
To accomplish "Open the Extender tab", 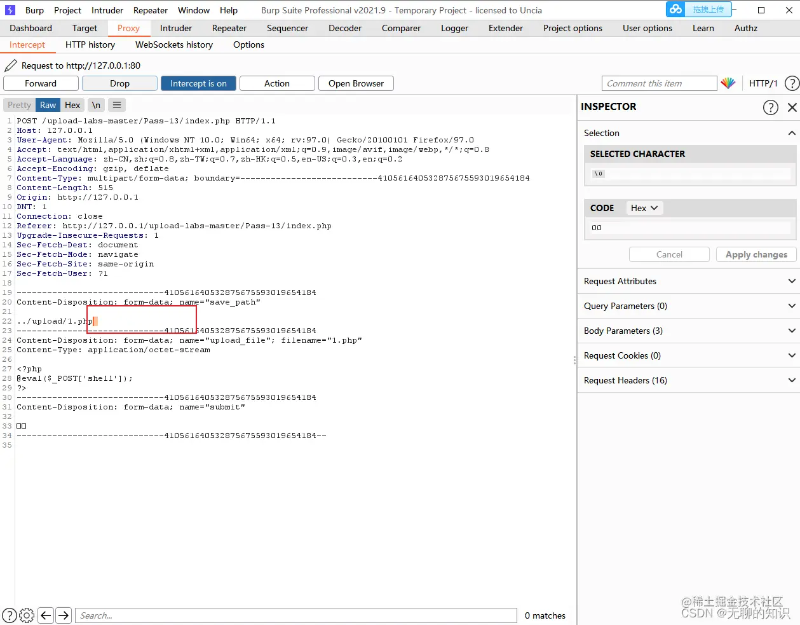I will pyautogui.click(x=506, y=28).
